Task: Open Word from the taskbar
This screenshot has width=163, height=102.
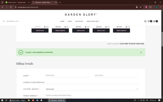Action: click(x=37, y=100)
